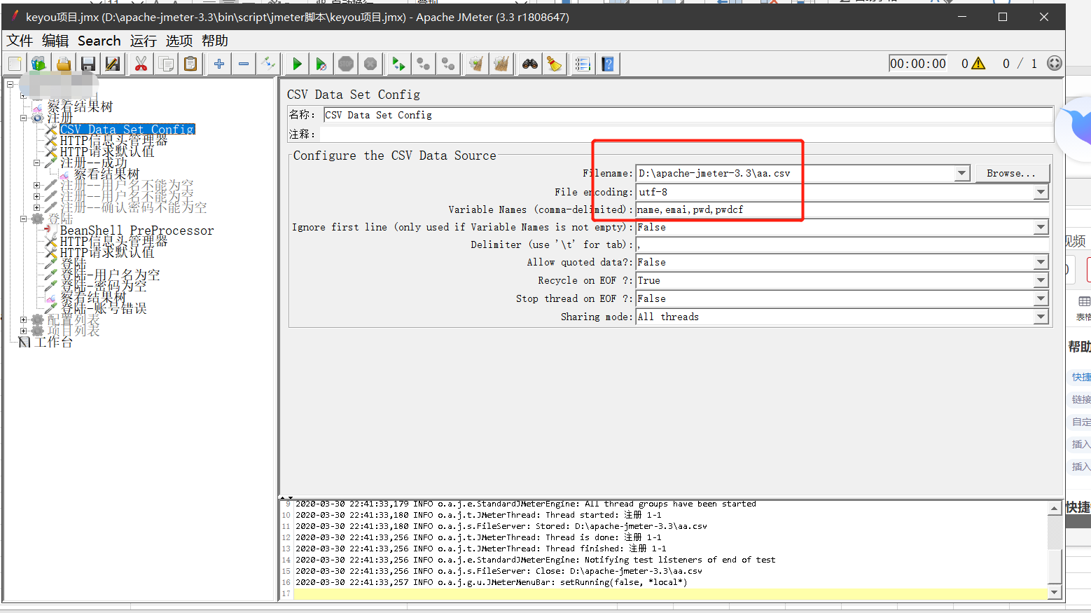Open the 运行 menu
Viewport: 1091px width, 613px height.
point(143,41)
